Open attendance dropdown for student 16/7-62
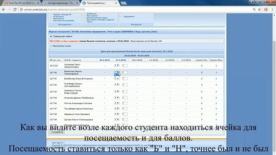Screen dimensions: 276x155 tap(117, 85)
